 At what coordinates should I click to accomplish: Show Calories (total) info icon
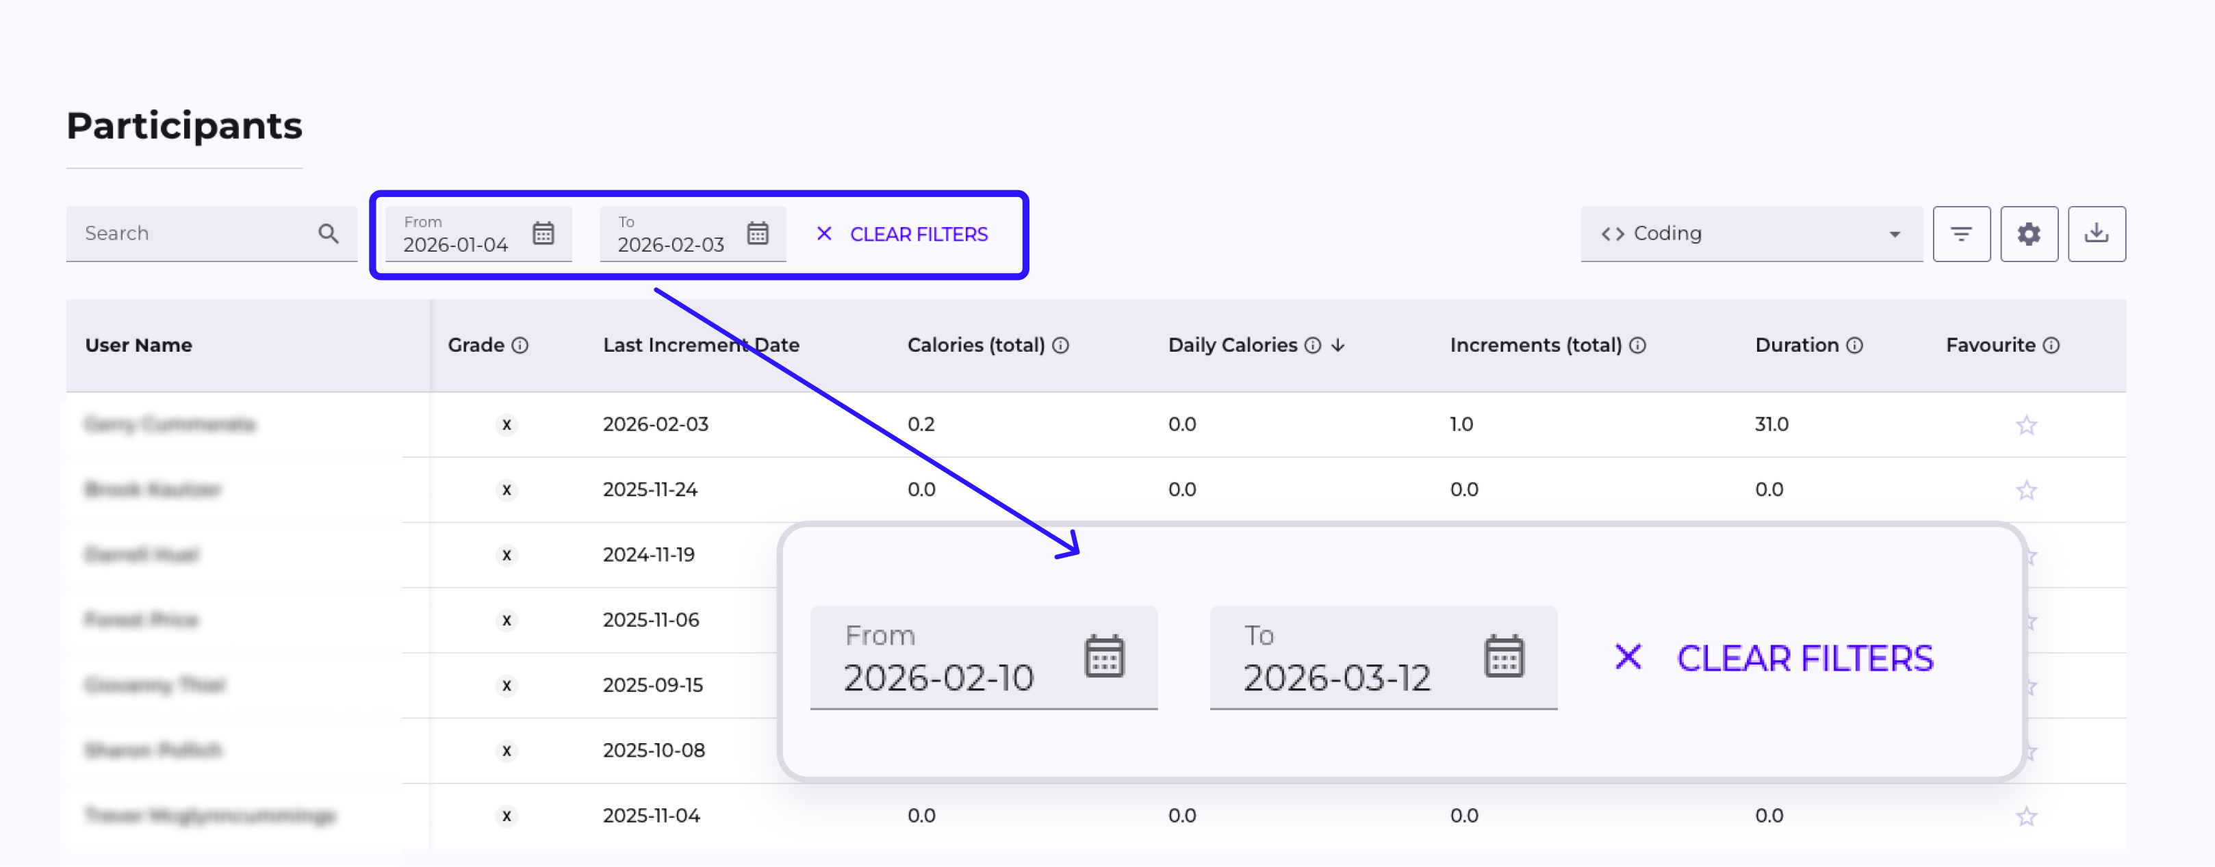[x=1060, y=346]
